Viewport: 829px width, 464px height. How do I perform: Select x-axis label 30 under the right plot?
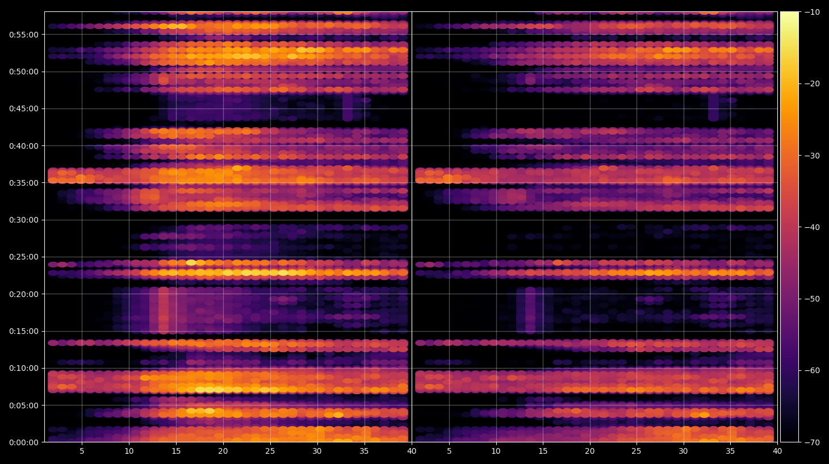[683, 452]
